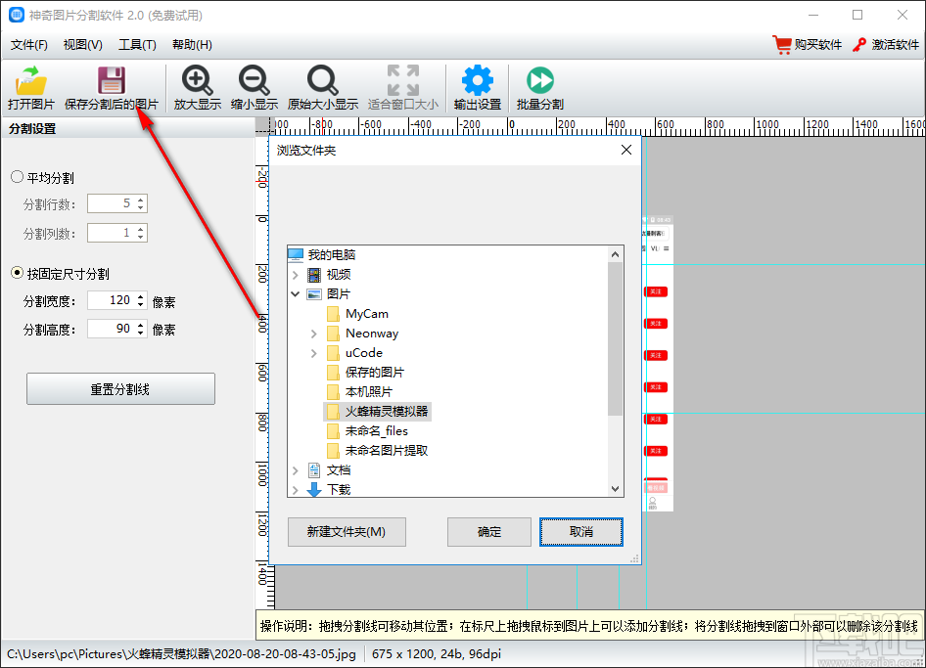Select 我的电脑 computer icon in tree

coord(296,255)
